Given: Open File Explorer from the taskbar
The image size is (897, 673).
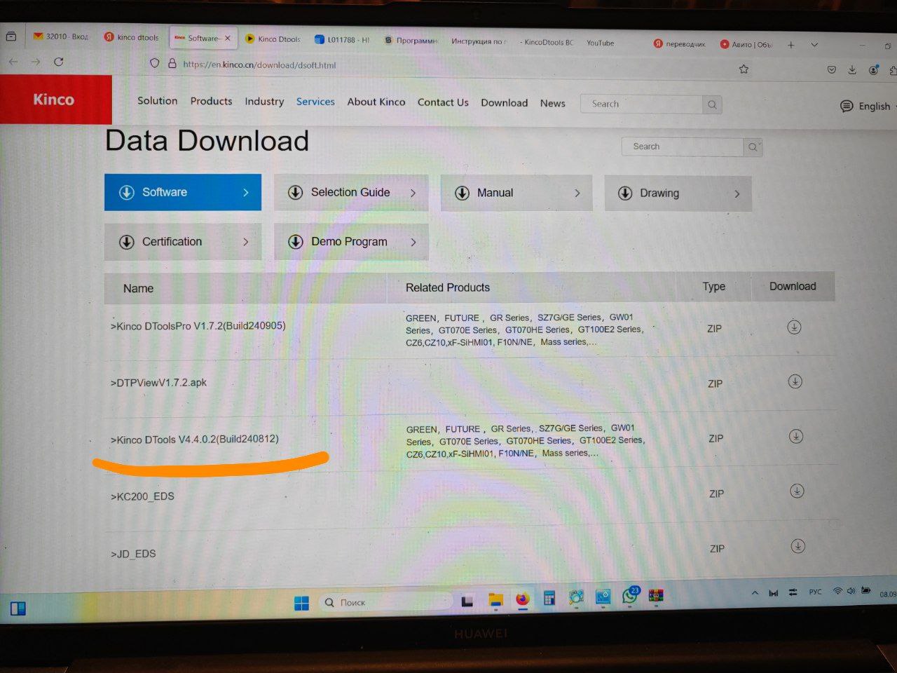Looking at the screenshot, I should point(496,600).
